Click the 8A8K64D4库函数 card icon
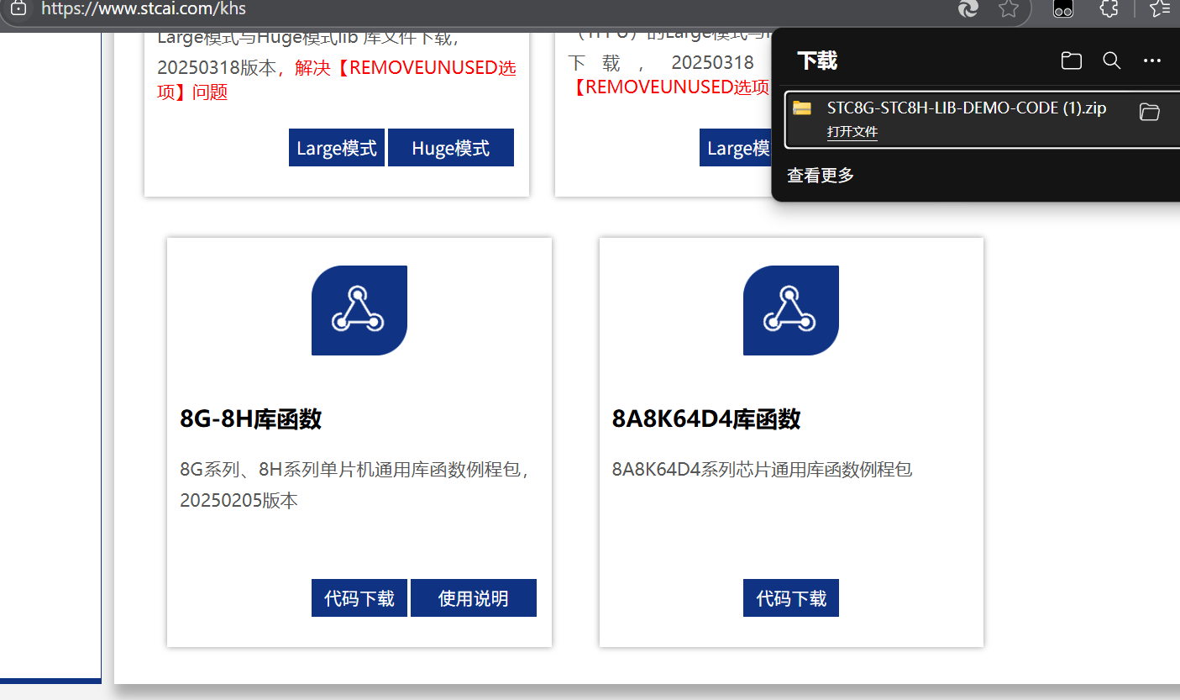Screen dimensions: 1180x700 [x=791, y=310]
